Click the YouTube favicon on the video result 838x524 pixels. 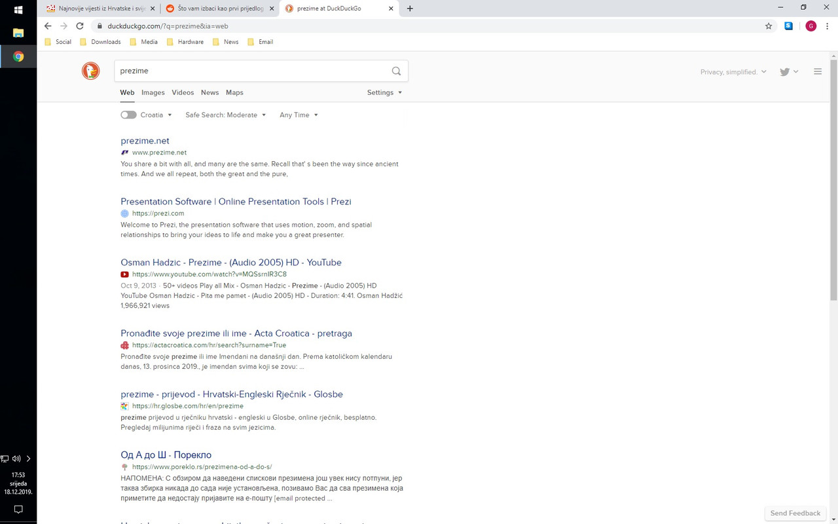tap(124, 274)
